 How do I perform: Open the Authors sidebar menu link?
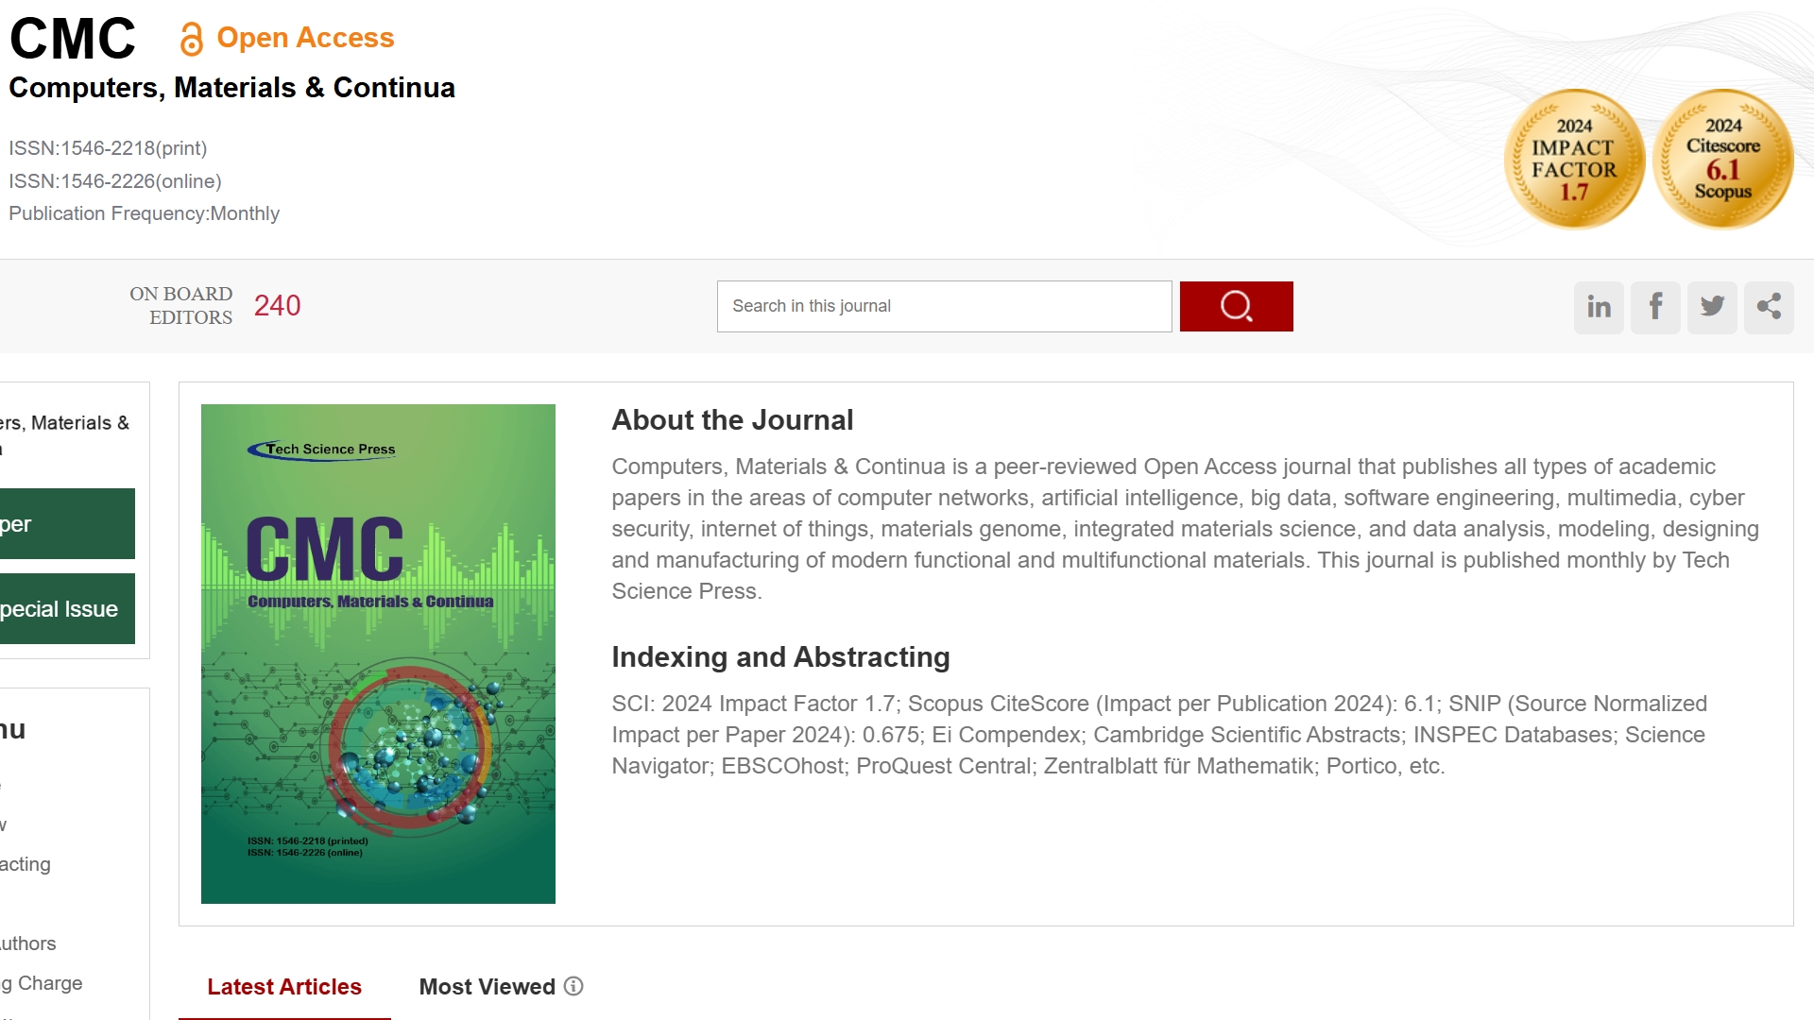tap(28, 943)
